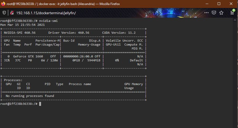Click 'Driver Version: 460.56' text
238x128 pixels.
[69, 33]
